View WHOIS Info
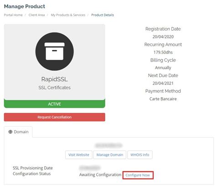 point(140,155)
